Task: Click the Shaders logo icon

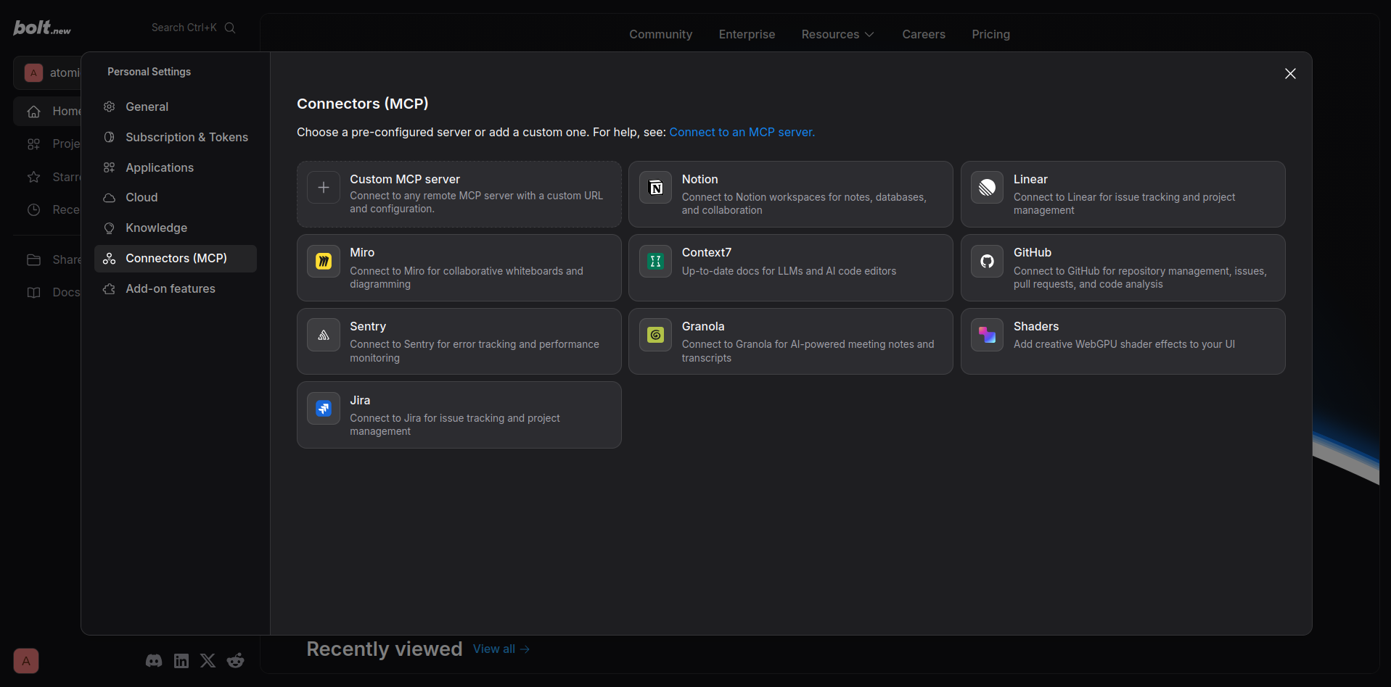Action: [x=987, y=335]
